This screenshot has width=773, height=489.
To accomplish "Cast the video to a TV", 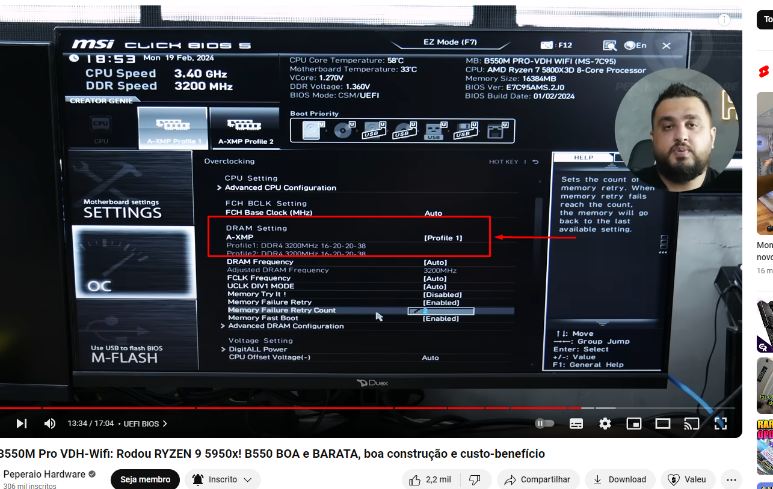I will 692,424.
